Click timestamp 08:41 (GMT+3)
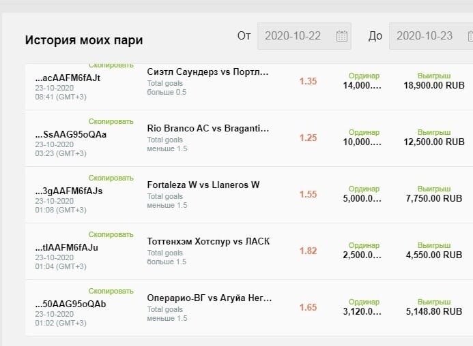This screenshot has width=473, height=346. tap(61, 97)
